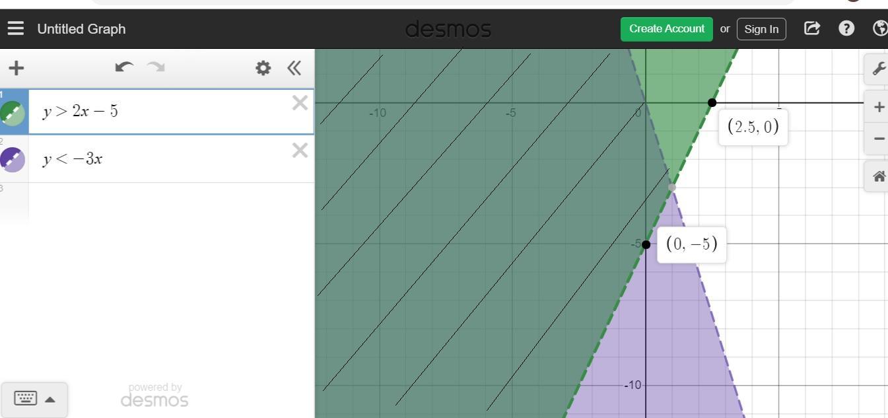Open the powered by desmos link

point(154,395)
